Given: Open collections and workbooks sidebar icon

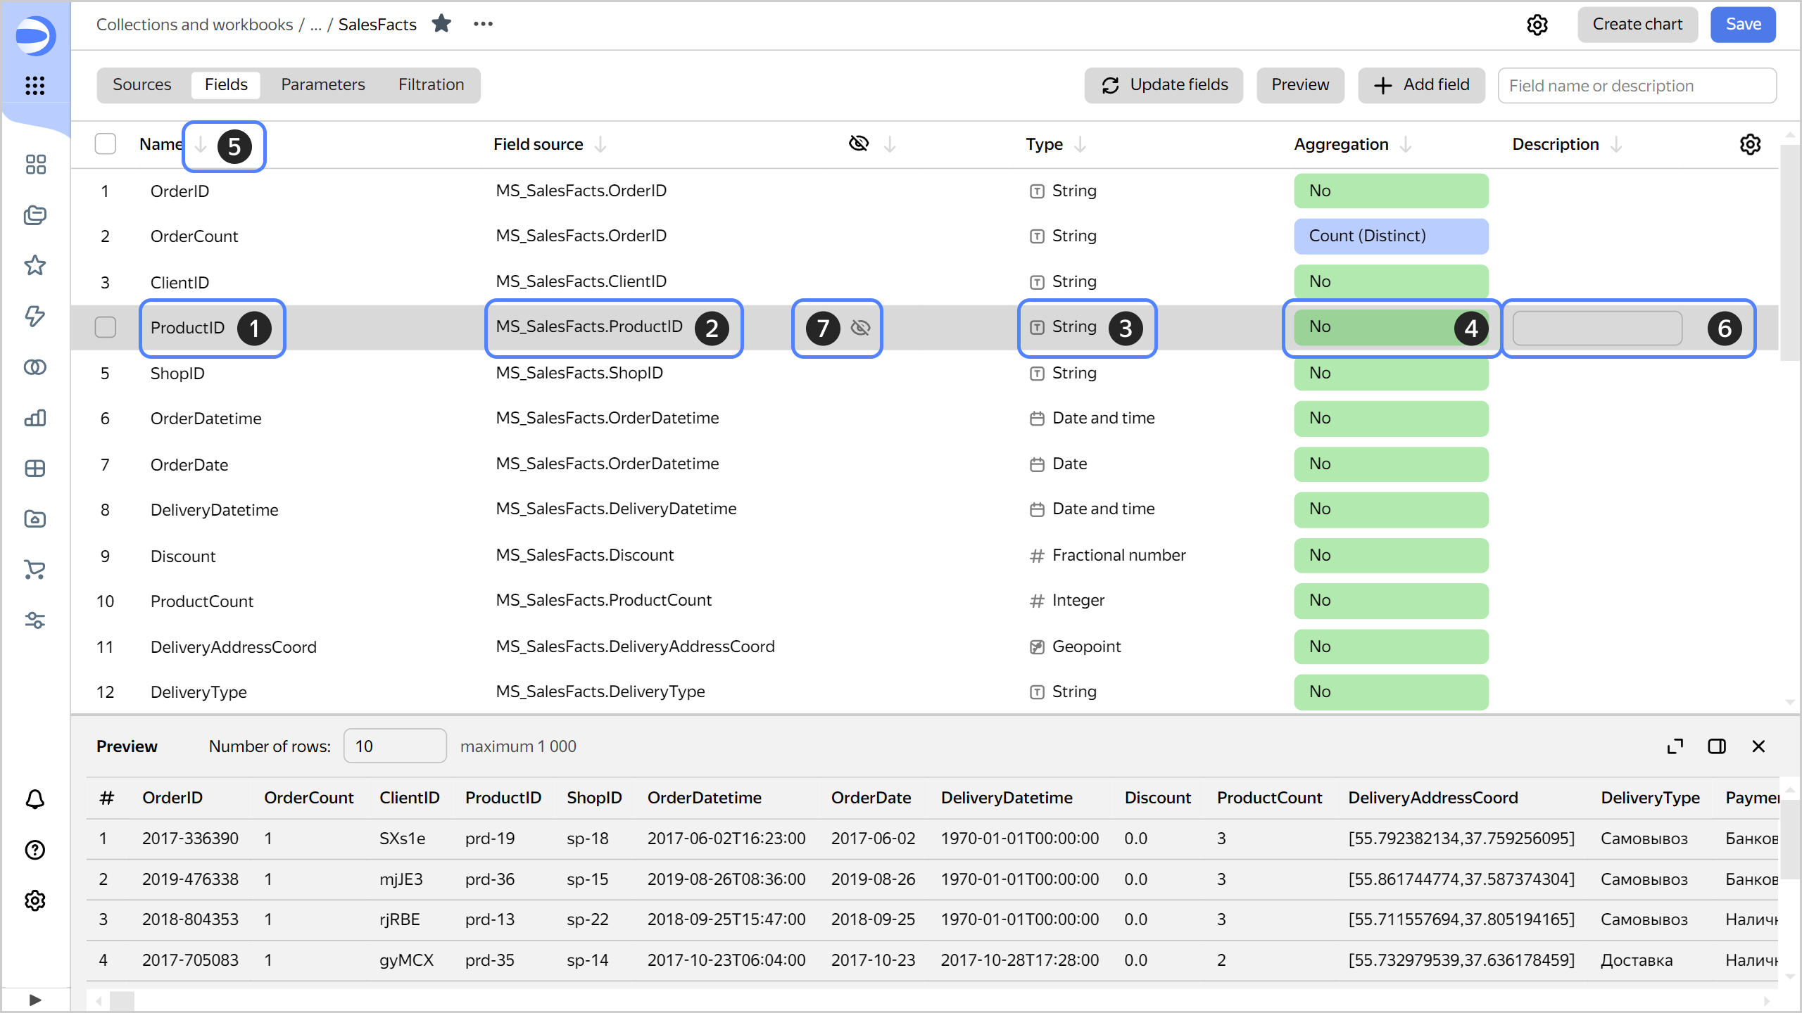Looking at the screenshot, I should click(x=35, y=215).
